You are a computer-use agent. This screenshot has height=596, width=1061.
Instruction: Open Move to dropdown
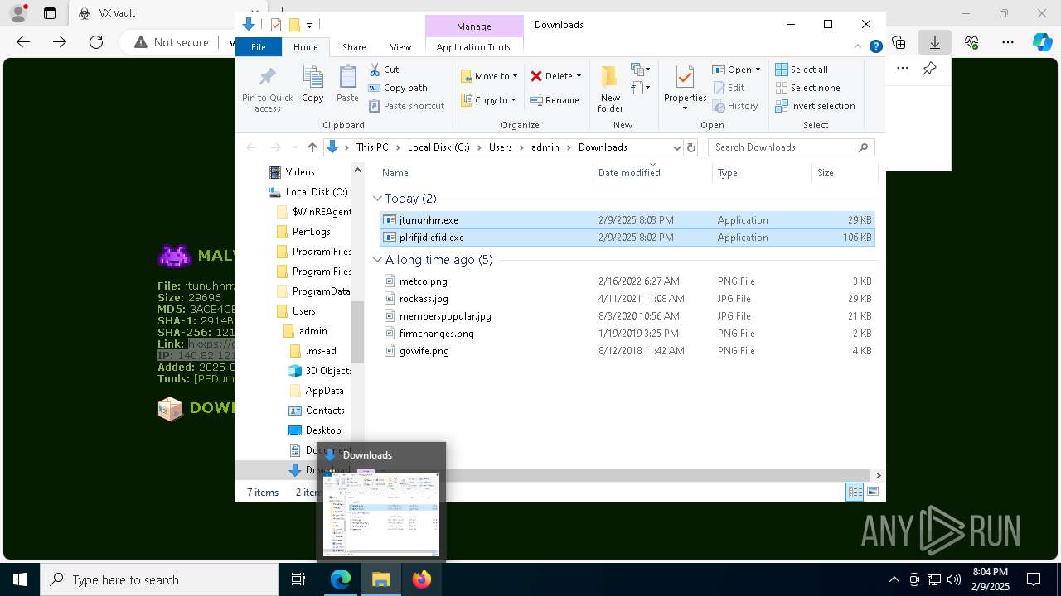489,76
